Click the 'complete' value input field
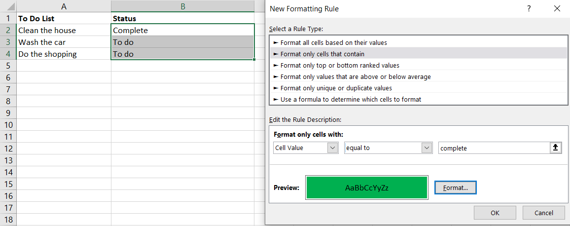This screenshot has width=570, height=226. (493, 148)
